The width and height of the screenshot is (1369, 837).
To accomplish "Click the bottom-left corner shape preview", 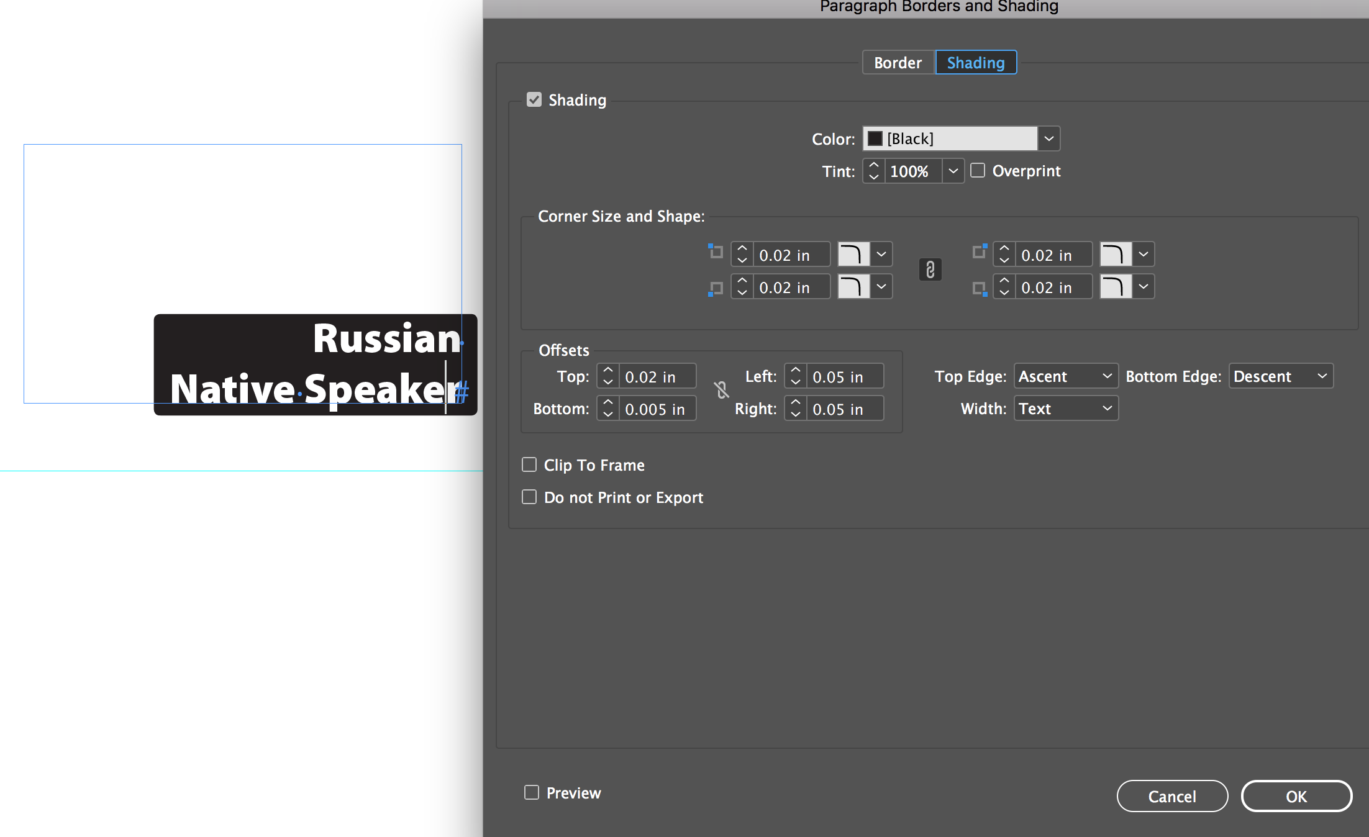I will [x=853, y=287].
